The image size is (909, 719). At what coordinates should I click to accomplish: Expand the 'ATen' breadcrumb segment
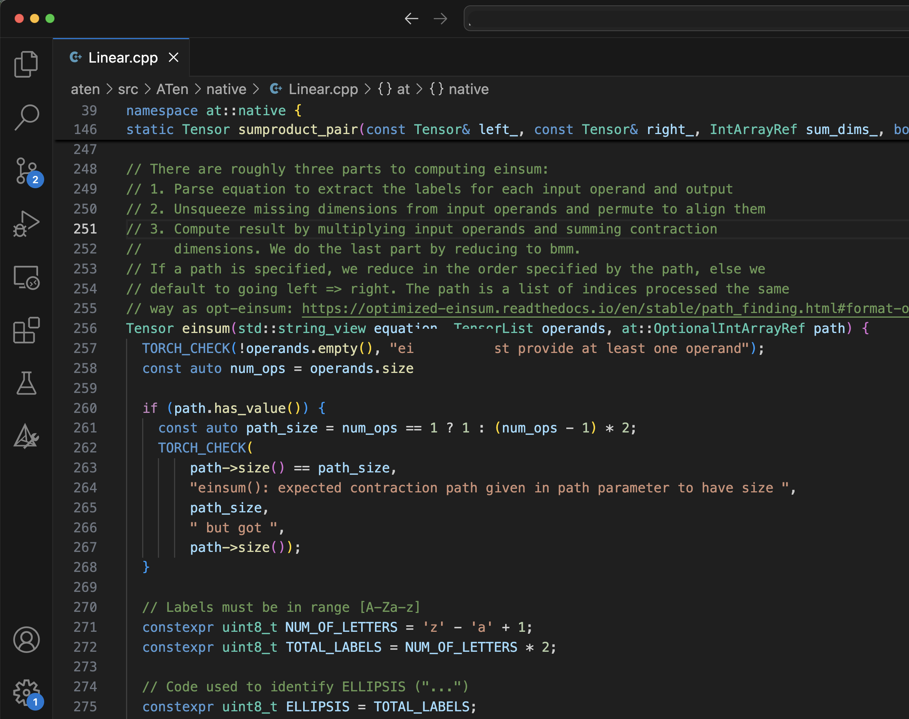(x=172, y=89)
